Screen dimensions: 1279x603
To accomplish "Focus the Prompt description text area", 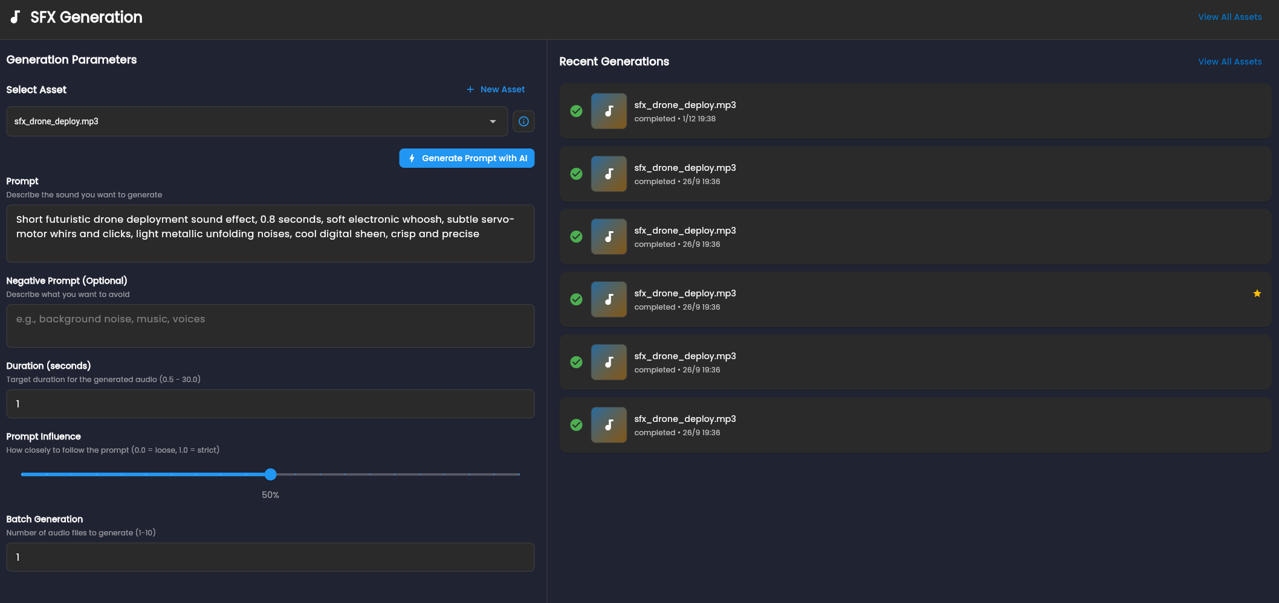I will [270, 234].
